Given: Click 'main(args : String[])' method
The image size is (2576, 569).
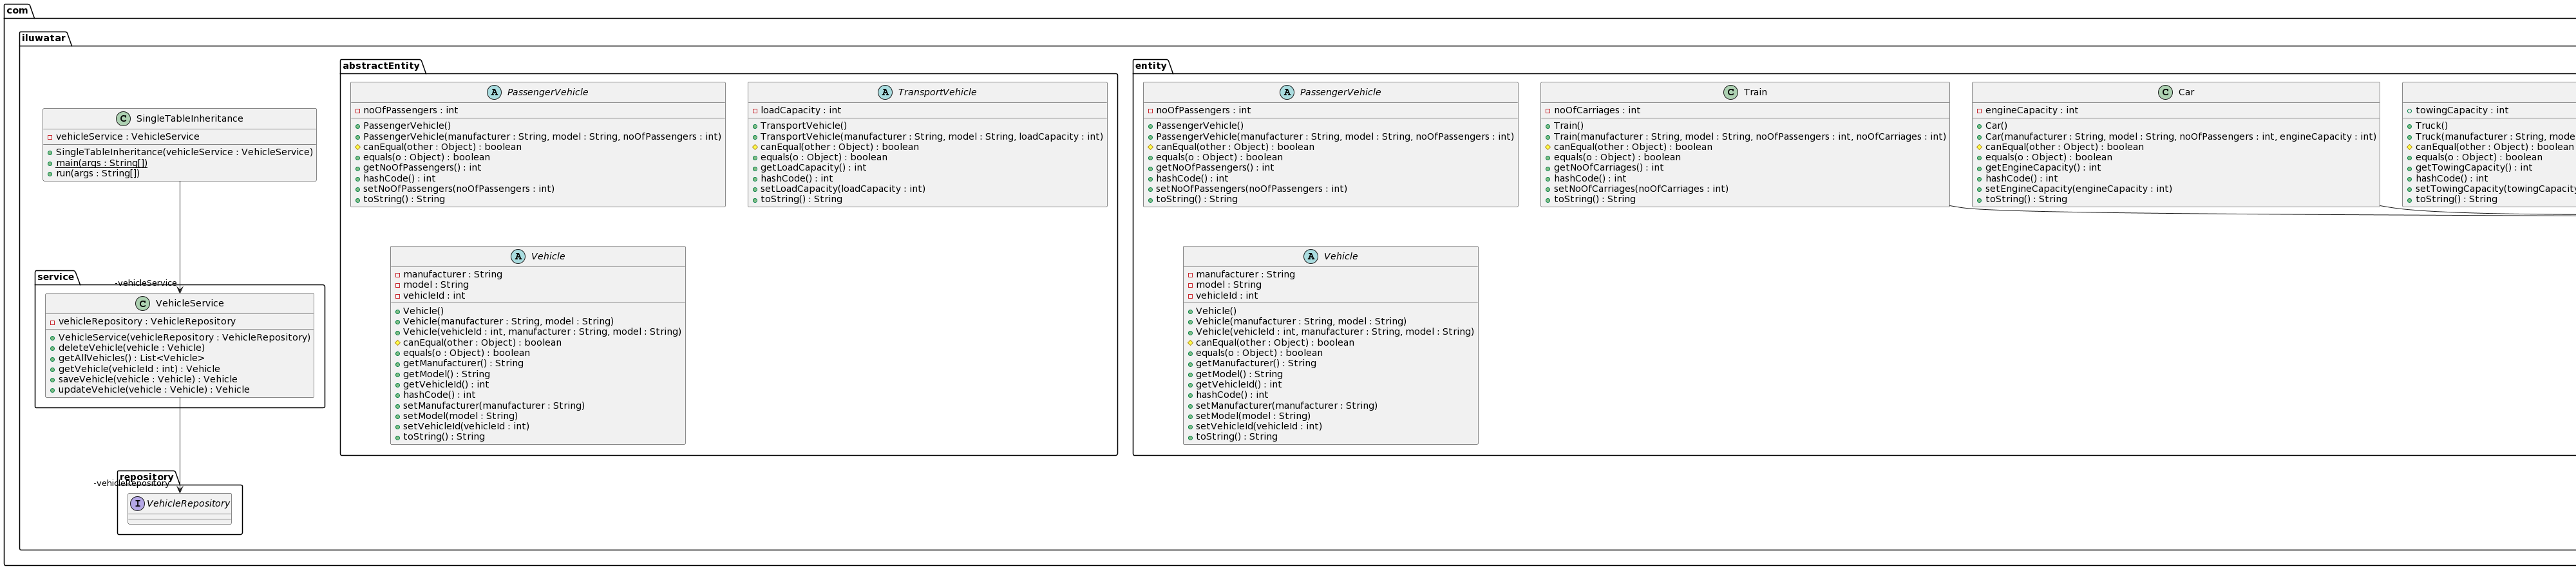Looking at the screenshot, I should (x=101, y=163).
